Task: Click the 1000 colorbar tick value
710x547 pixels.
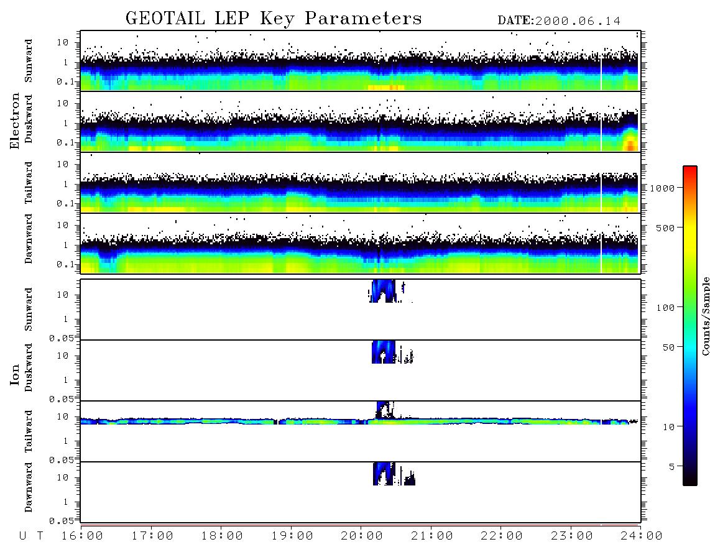Action: pos(662,188)
